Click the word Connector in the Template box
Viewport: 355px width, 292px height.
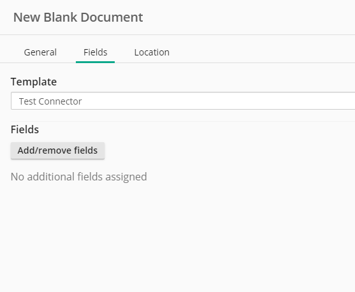coord(60,101)
